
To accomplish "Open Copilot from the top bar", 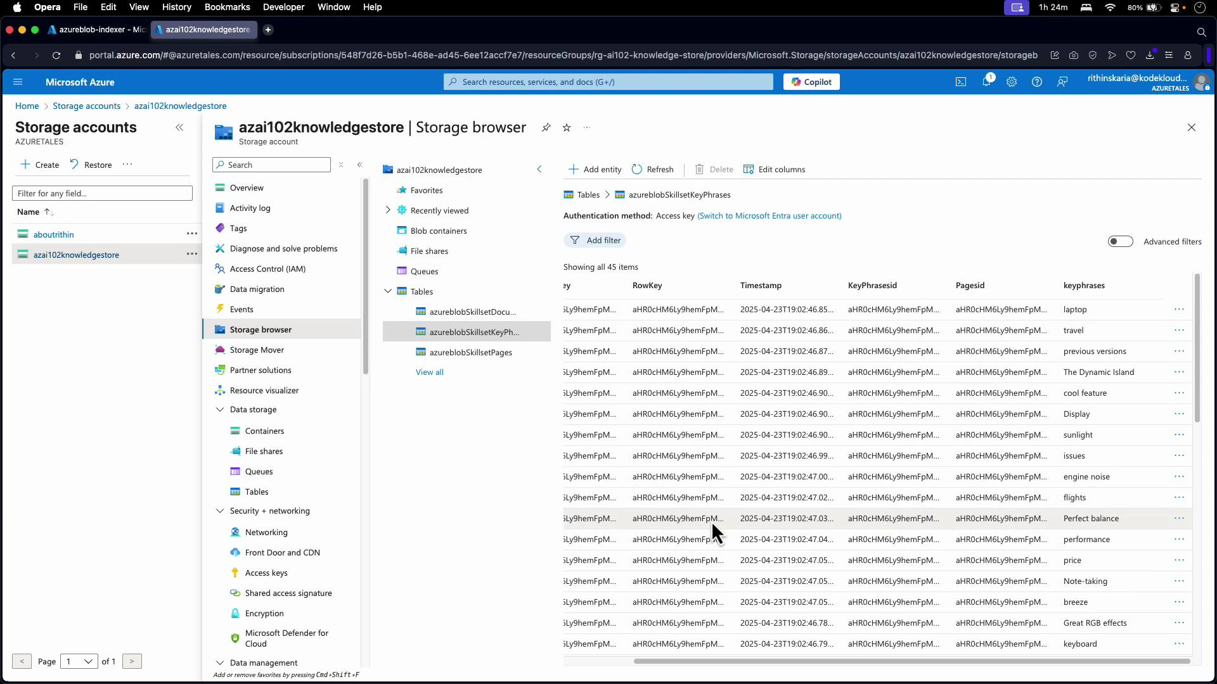I will click(x=811, y=81).
